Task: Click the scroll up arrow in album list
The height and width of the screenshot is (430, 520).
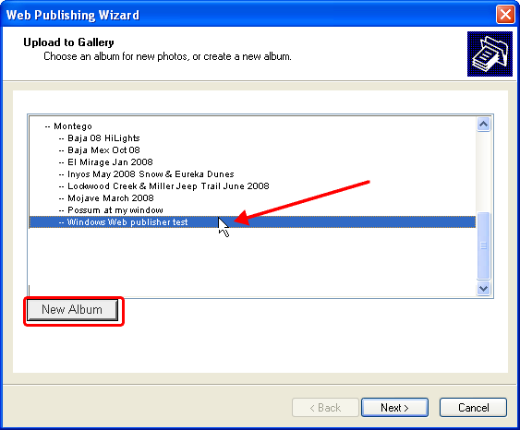Action: pyautogui.click(x=484, y=125)
